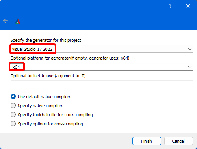The height and width of the screenshot is (149, 197).
Task: Click the Finish button
Action: coord(147,141)
